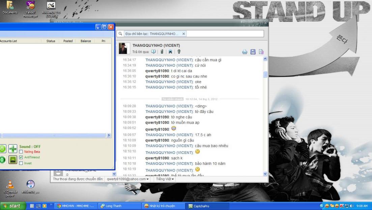Click the chat history scroll down arrow
This screenshot has height=210, width=372.
click(265, 174)
